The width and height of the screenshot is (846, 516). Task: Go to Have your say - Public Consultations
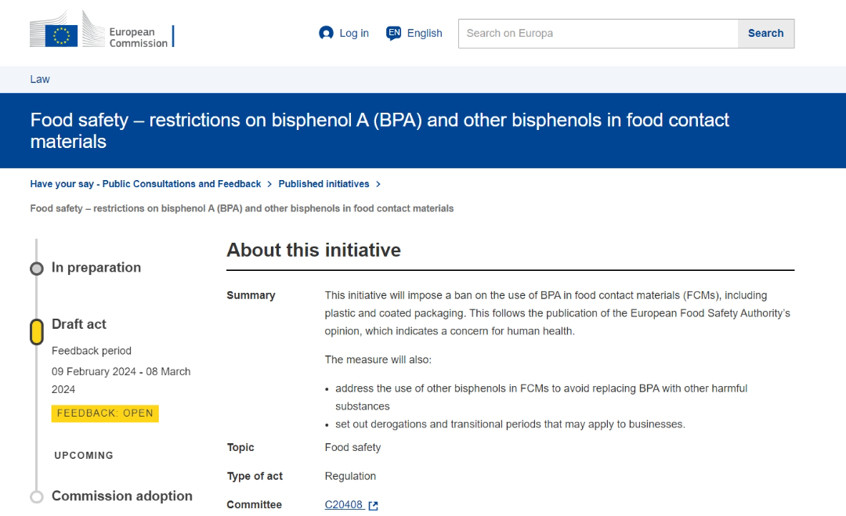click(146, 184)
